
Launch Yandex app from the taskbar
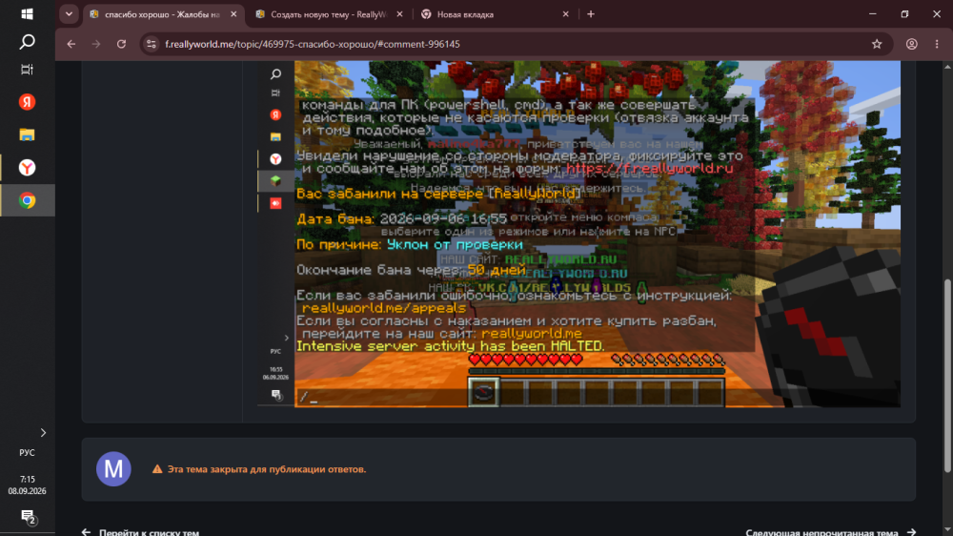[x=27, y=102]
